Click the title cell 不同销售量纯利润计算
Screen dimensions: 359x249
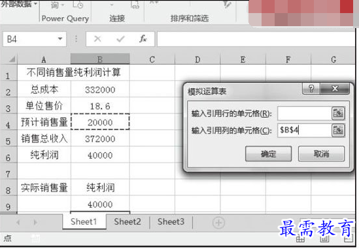[73, 73]
